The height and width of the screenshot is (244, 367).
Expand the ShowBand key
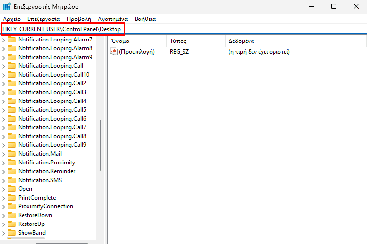(x=3, y=233)
